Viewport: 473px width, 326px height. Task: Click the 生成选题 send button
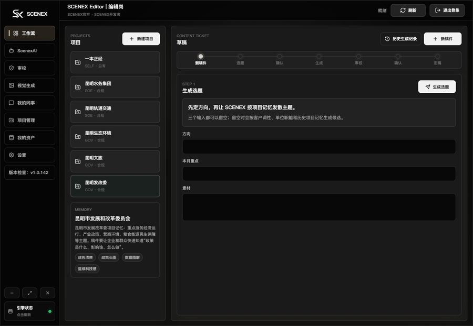[437, 87]
